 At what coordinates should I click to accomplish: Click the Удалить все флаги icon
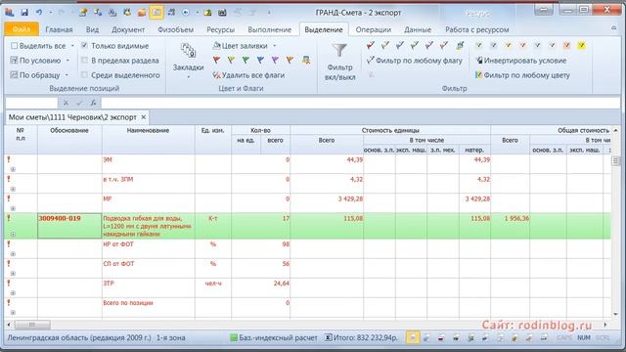point(217,75)
